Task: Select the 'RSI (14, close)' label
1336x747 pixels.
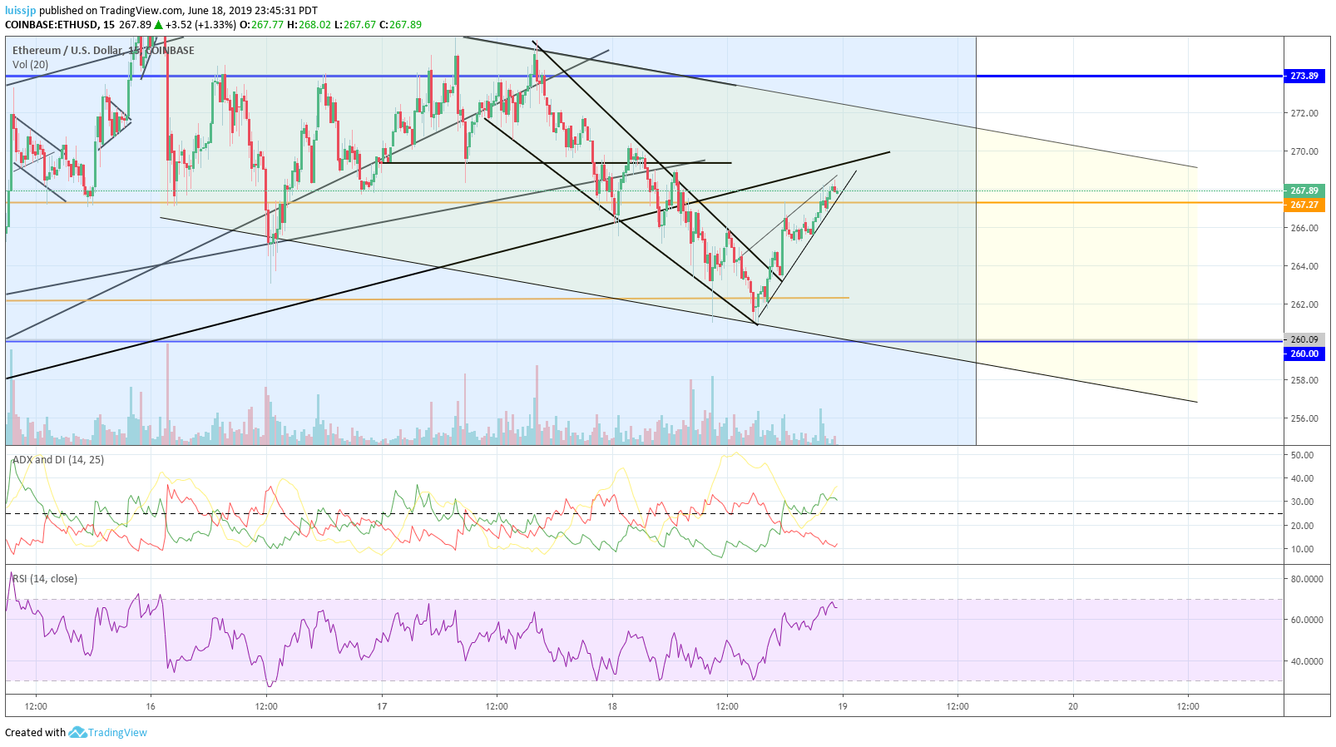Action: click(x=45, y=578)
